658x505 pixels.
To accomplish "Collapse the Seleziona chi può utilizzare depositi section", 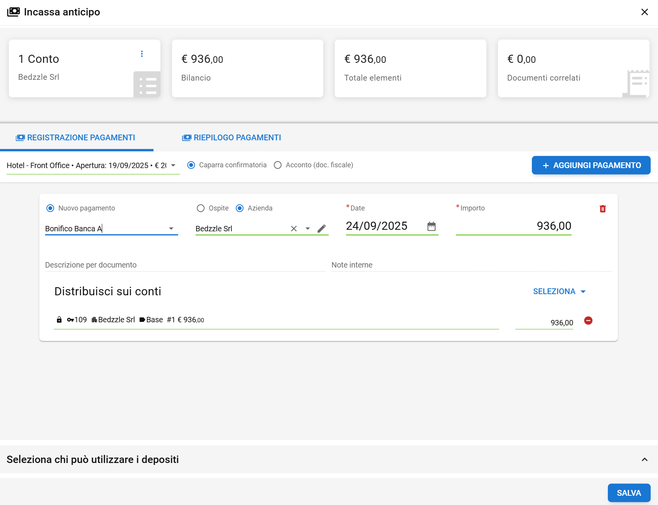I will 645,460.
